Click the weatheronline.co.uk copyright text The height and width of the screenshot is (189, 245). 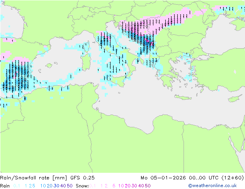(213, 186)
